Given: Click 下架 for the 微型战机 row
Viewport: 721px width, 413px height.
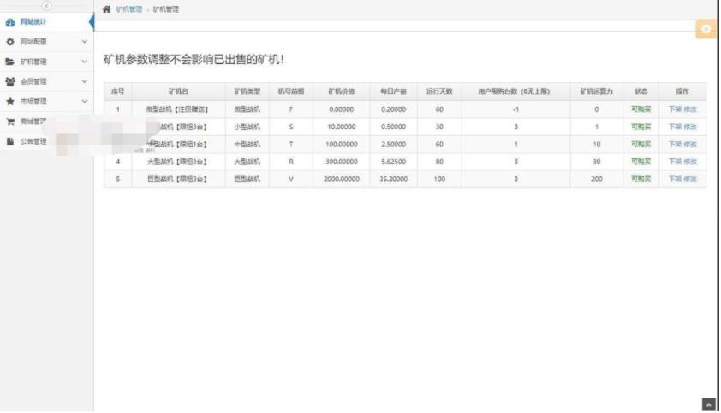Looking at the screenshot, I should pyautogui.click(x=675, y=109).
